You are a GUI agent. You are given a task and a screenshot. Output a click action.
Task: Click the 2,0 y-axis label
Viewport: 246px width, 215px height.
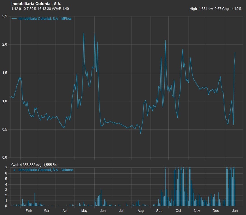[x=5, y=44]
